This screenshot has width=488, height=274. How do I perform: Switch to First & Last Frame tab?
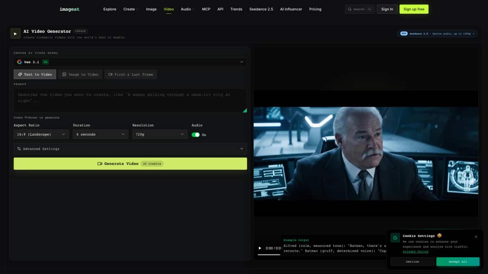point(131,74)
